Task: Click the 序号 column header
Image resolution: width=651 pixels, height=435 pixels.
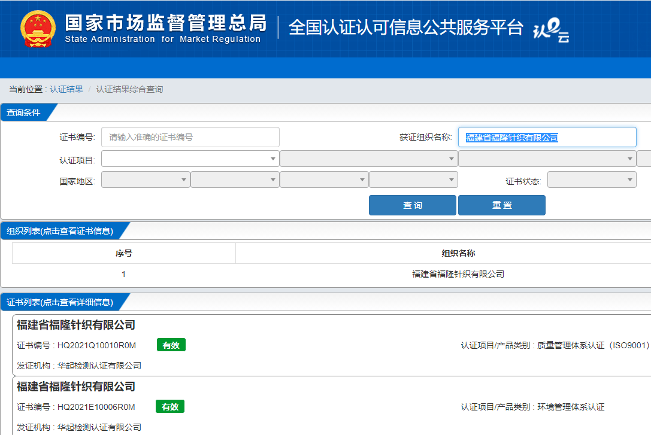Action: (124, 253)
